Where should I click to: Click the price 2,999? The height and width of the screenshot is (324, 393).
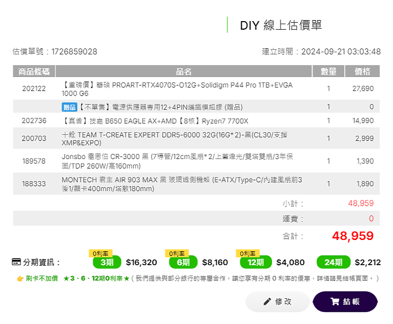click(364, 138)
